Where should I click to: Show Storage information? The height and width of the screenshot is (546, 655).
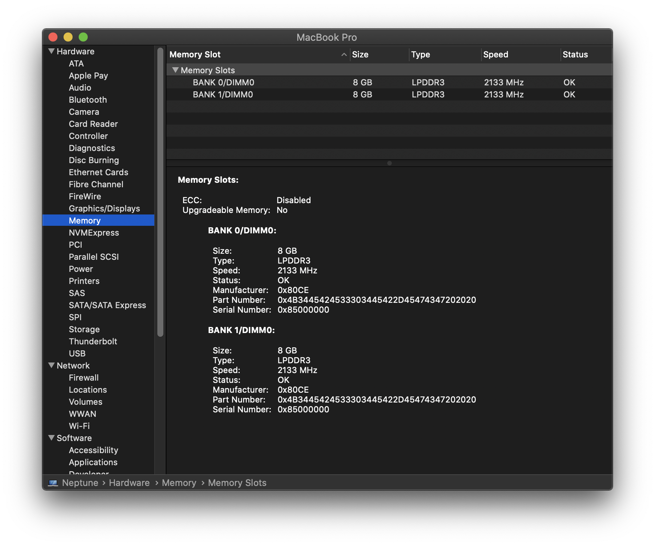[84, 329]
